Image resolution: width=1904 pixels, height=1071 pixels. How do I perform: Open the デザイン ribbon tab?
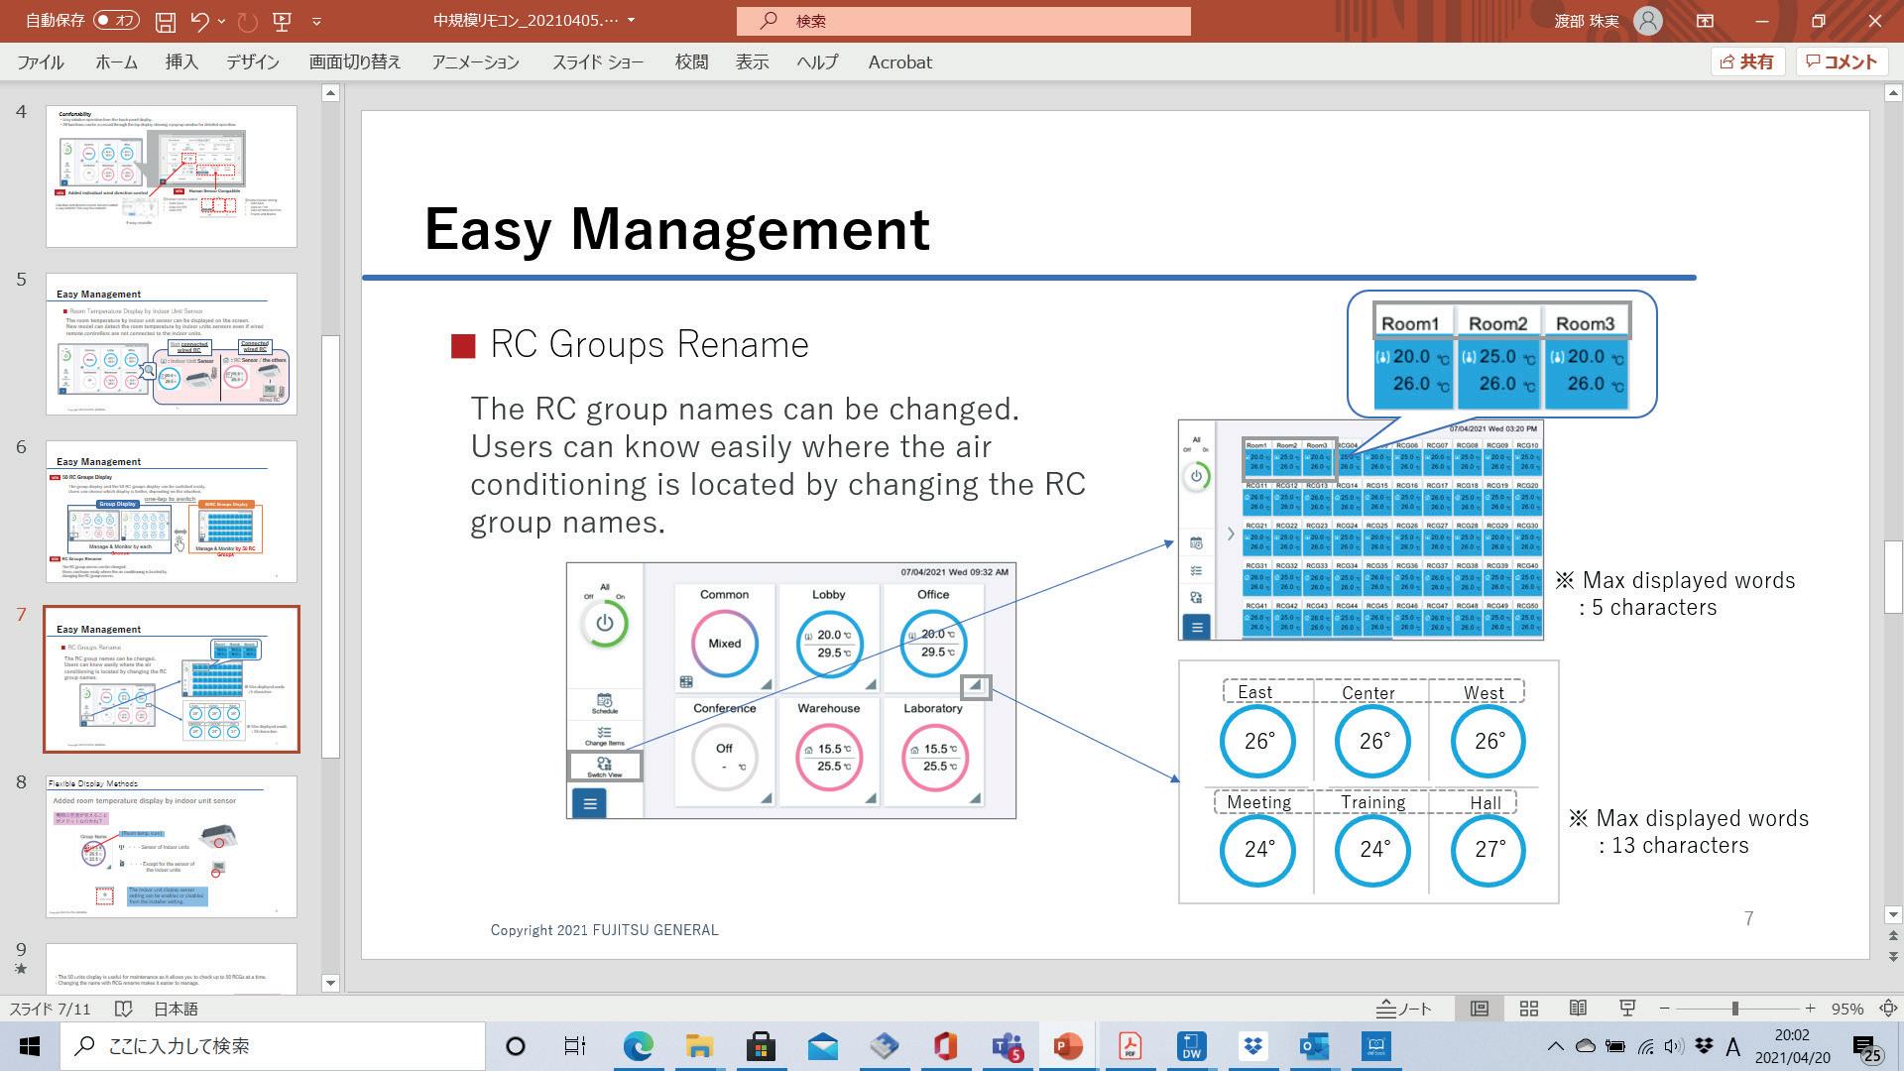point(252,61)
